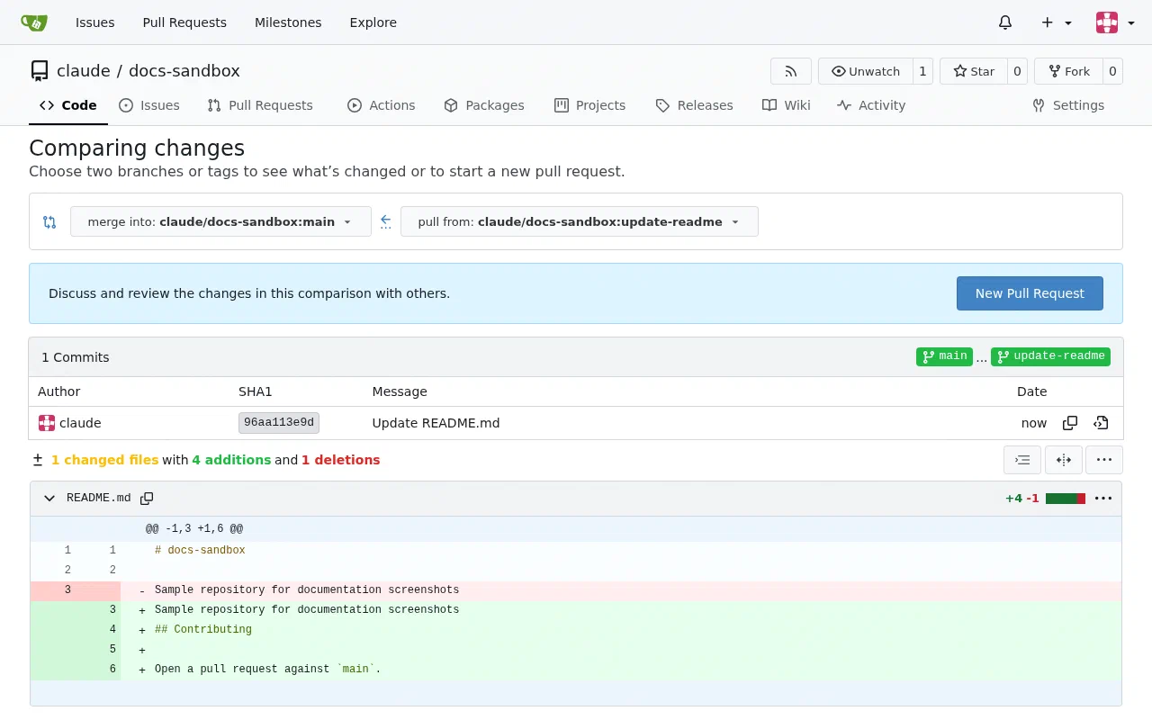Open the global Milestones menu item

288,22
